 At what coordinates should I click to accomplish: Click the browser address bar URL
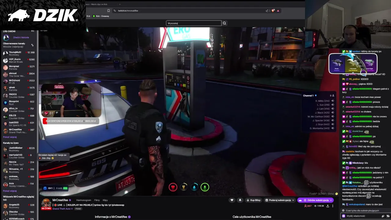(x=128, y=11)
